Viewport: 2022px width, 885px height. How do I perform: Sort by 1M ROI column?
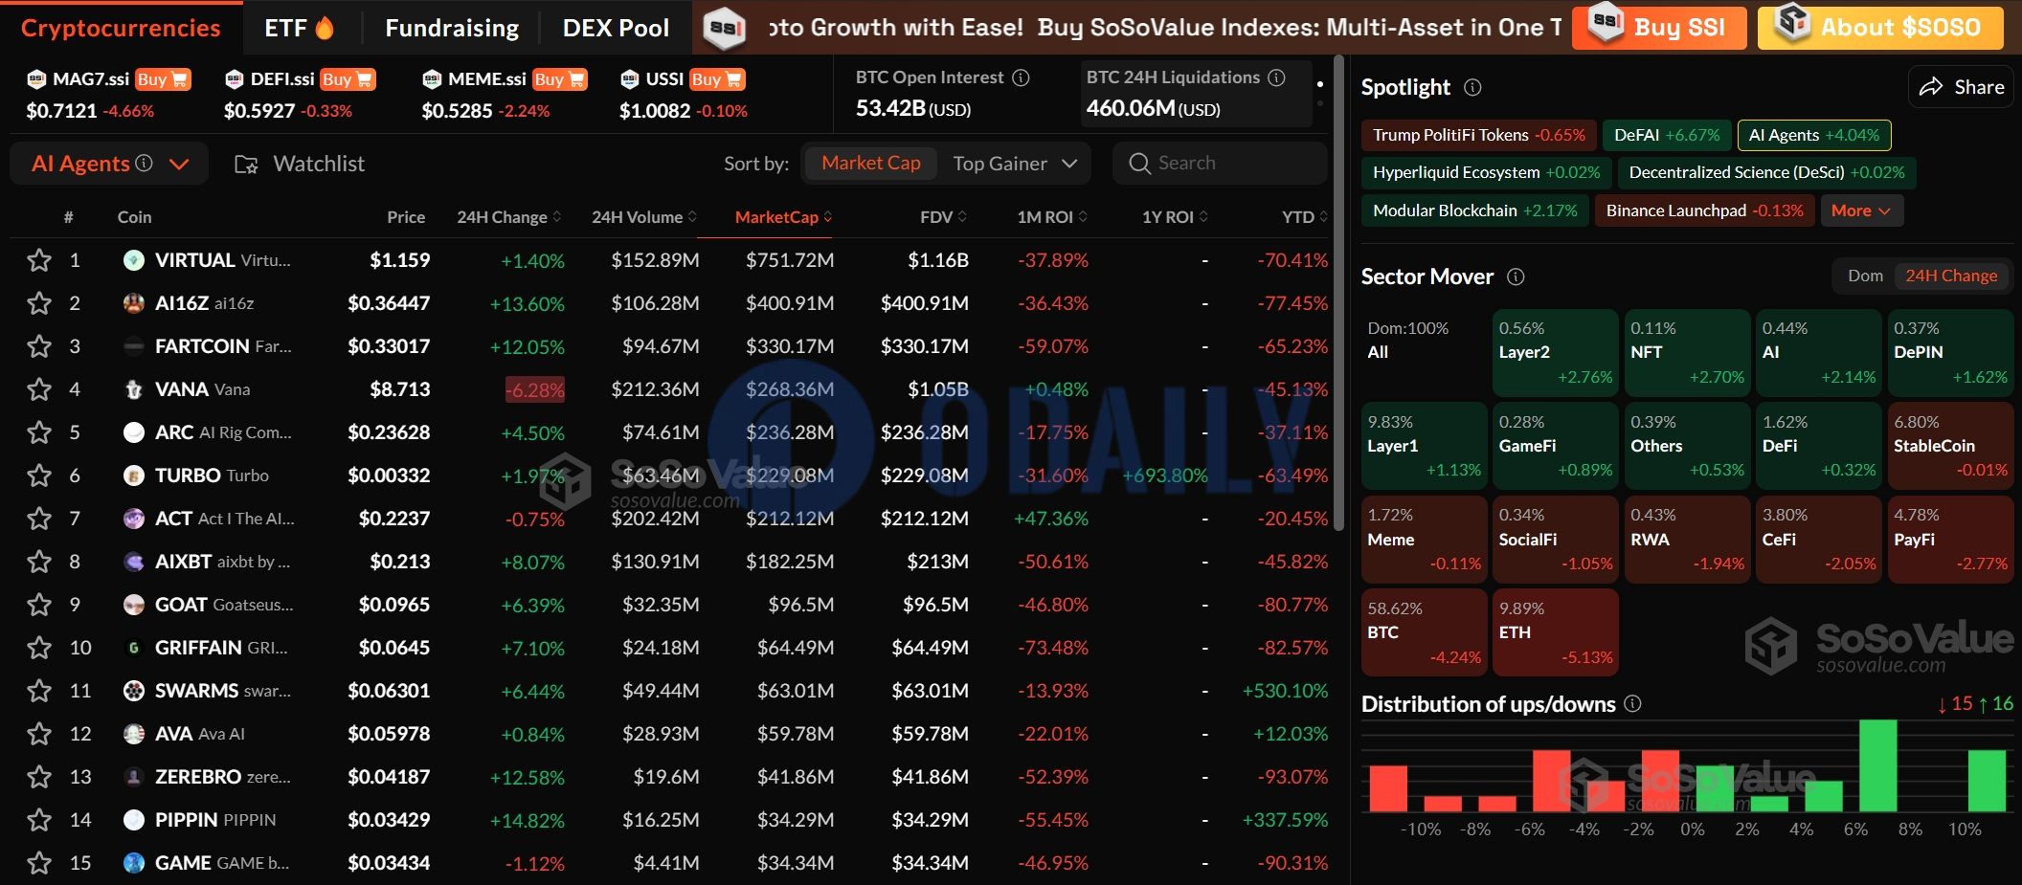(1052, 217)
